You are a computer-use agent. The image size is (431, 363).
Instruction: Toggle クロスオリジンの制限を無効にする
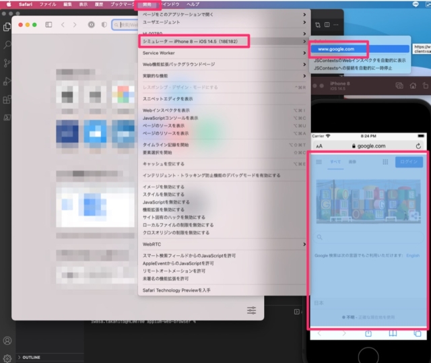(x=224, y=232)
